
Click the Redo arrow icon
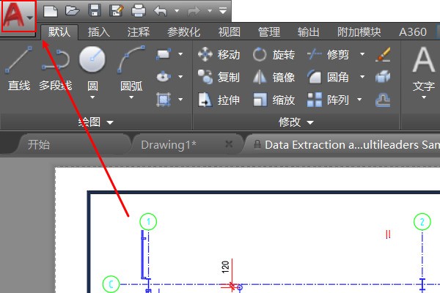pyautogui.click(x=194, y=11)
